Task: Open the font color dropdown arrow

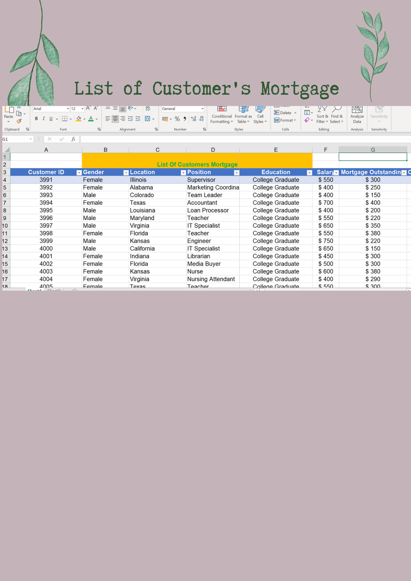Action: point(97,119)
